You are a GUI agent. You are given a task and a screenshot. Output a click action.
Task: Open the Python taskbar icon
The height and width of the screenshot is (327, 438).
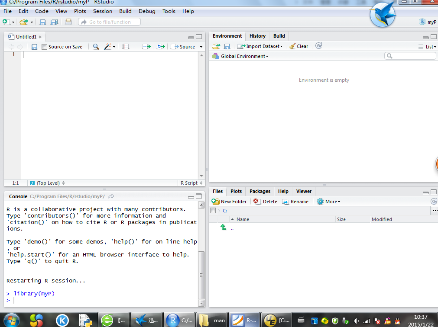point(86,321)
